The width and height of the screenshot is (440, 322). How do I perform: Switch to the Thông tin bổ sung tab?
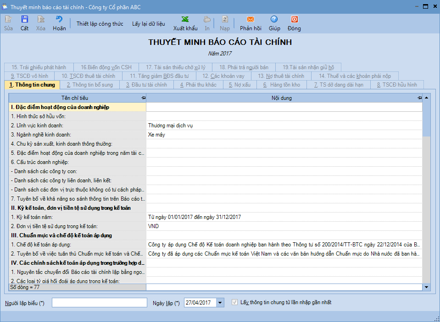point(89,85)
